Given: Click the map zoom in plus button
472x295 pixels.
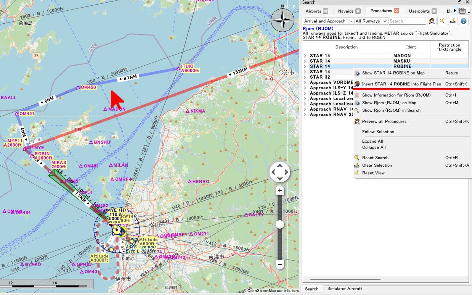Looking at the screenshot, I should (280, 190).
